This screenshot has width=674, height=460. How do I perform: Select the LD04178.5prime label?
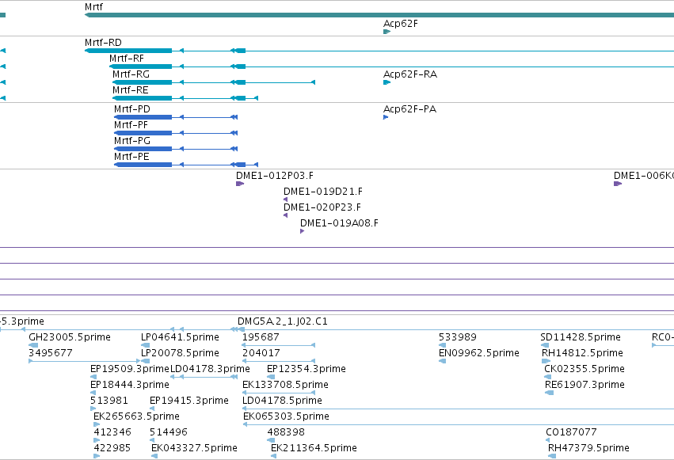pyautogui.click(x=283, y=401)
